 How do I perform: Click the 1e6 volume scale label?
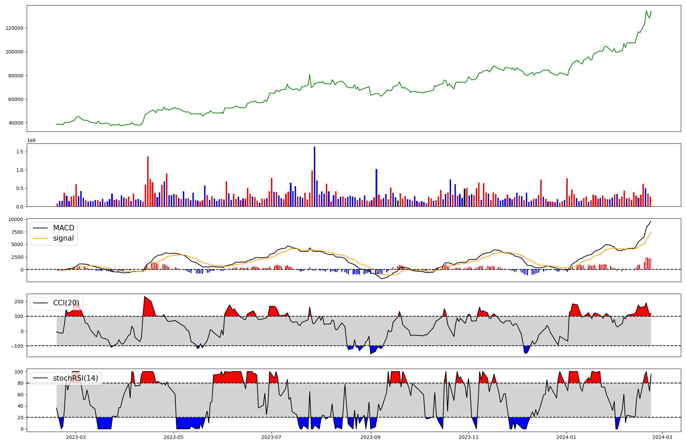pyautogui.click(x=31, y=140)
